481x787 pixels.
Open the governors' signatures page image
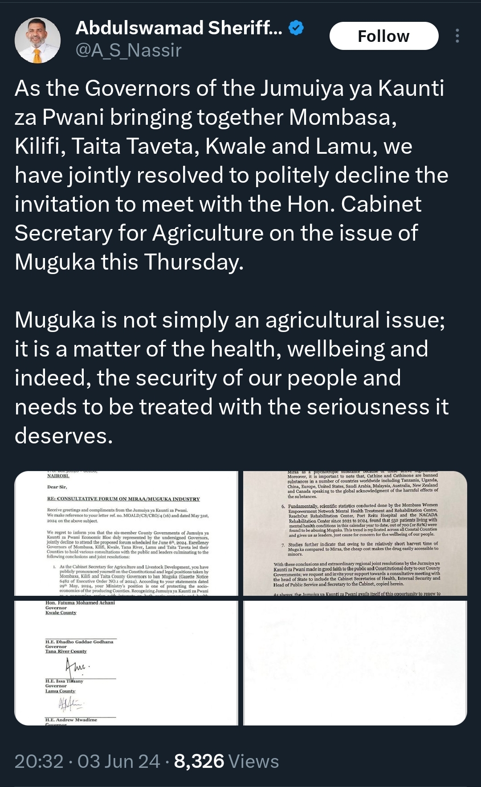coord(126,663)
